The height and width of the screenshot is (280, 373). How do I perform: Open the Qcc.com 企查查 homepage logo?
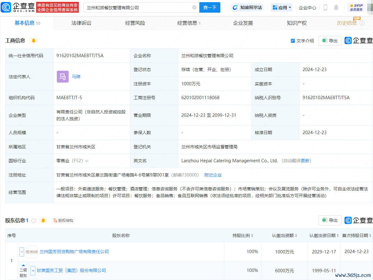point(18,7)
